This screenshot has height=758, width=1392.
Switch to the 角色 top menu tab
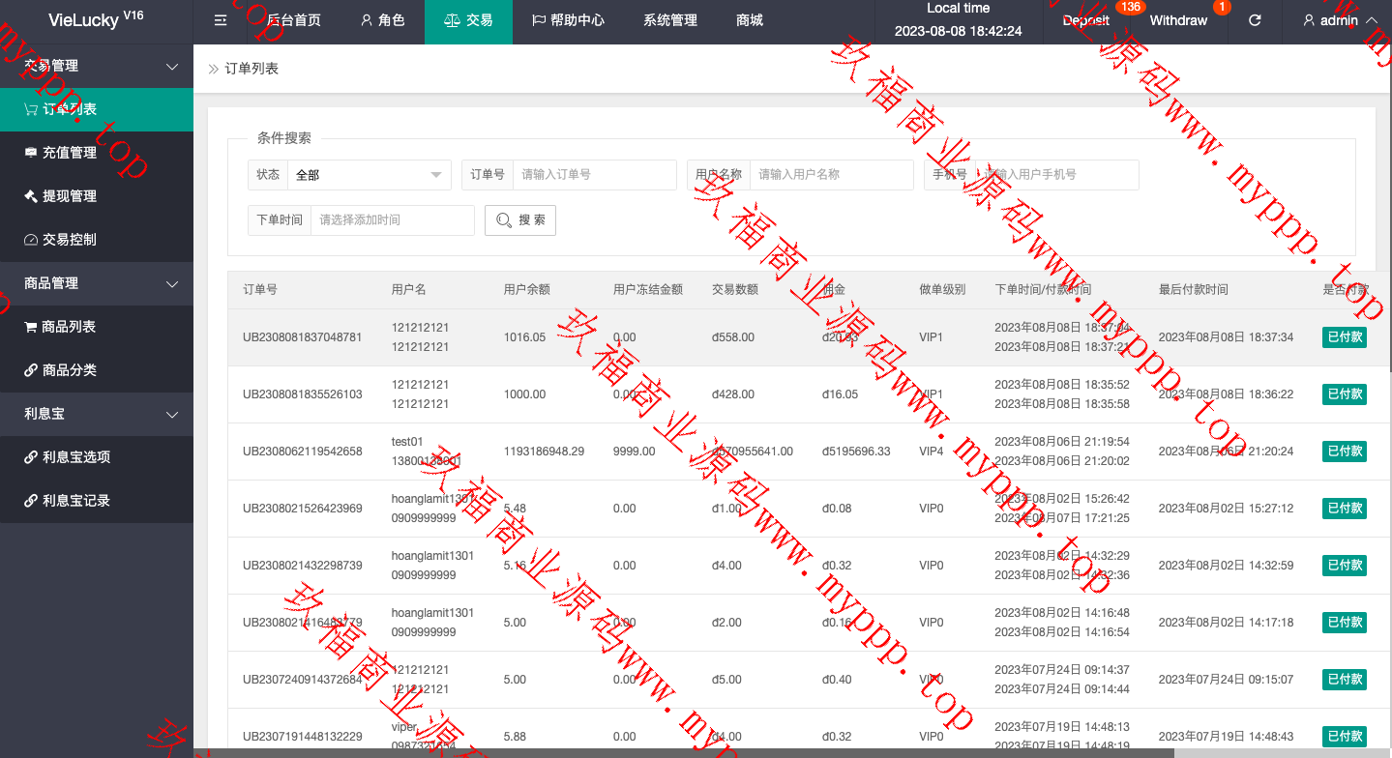(382, 20)
